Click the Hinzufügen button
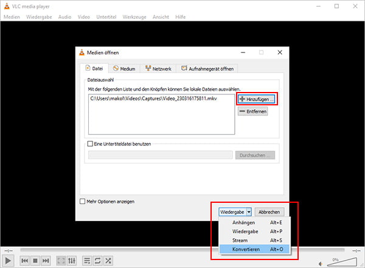The width and height of the screenshot is (365, 268). 256,99
